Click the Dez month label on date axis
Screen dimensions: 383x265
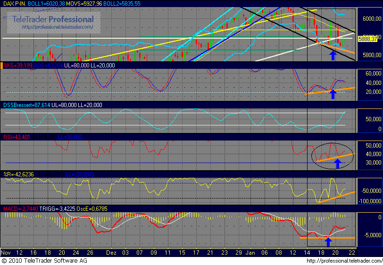point(111,253)
